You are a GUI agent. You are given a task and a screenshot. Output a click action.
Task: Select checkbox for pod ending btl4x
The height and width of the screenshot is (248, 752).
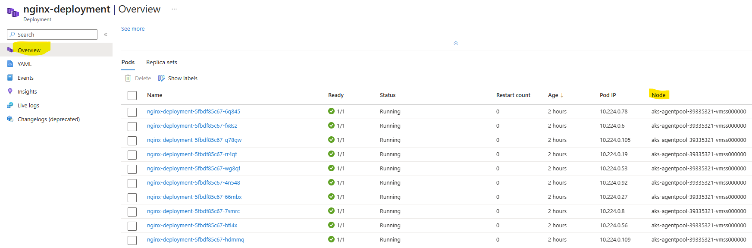click(132, 226)
